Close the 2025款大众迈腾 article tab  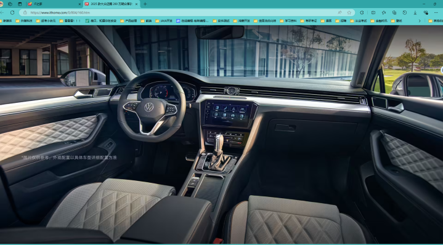tap(136, 4)
